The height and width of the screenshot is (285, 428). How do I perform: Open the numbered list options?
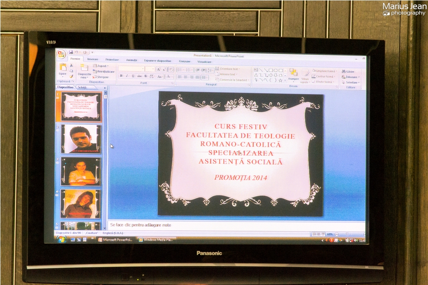coord(189,70)
